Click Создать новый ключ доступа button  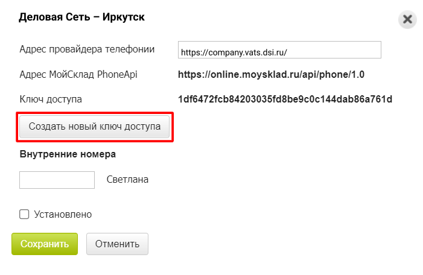(94, 127)
